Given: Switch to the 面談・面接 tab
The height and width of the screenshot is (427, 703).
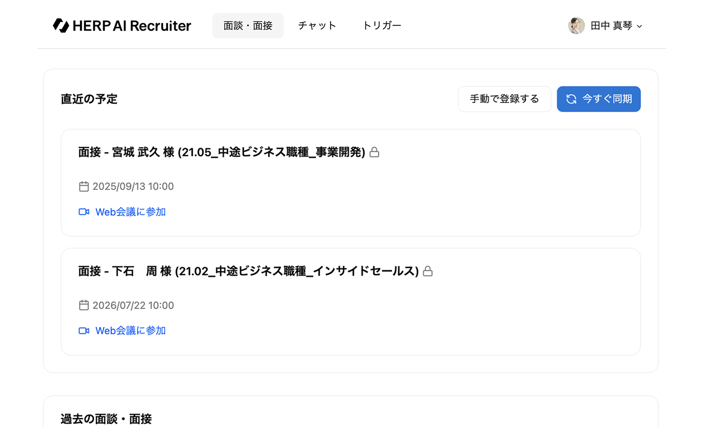Looking at the screenshot, I should click(x=248, y=25).
